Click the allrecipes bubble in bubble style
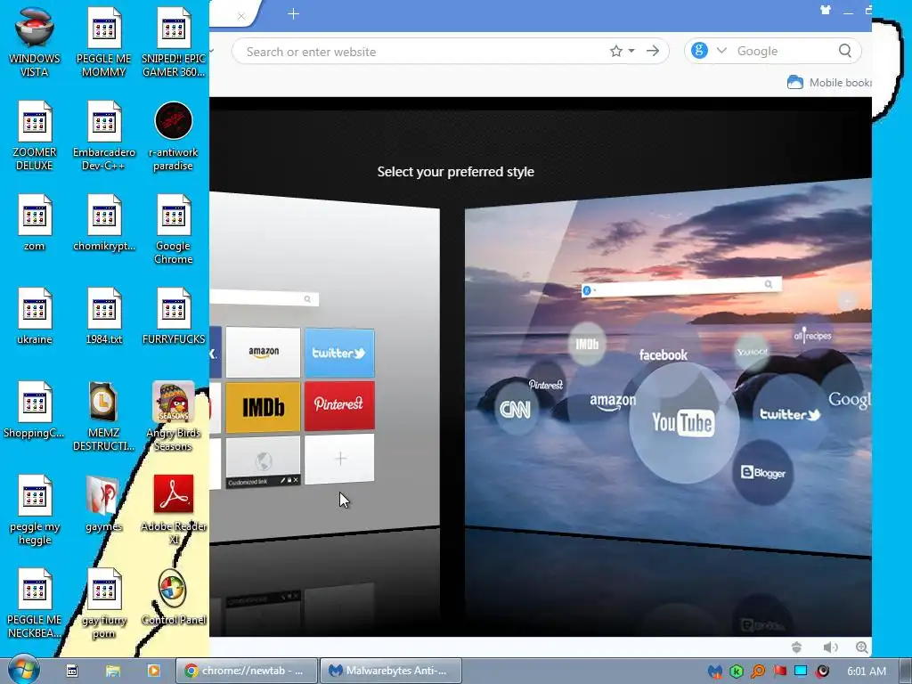 pos(812,336)
